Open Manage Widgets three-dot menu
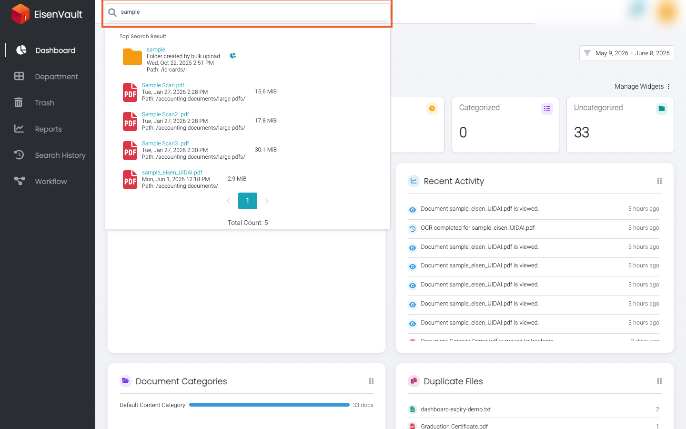The width and height of the screenshot is (686, 429). click(669, 87)
